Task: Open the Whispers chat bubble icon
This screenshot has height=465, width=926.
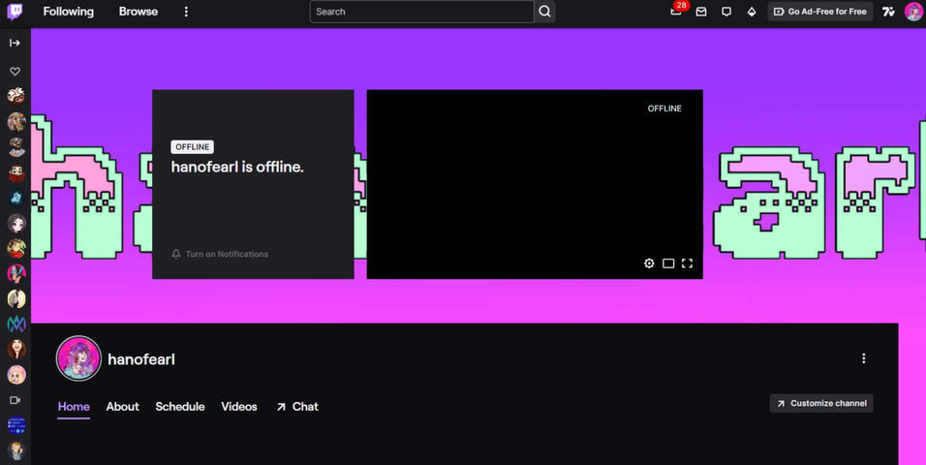Action: click(726, 12)
